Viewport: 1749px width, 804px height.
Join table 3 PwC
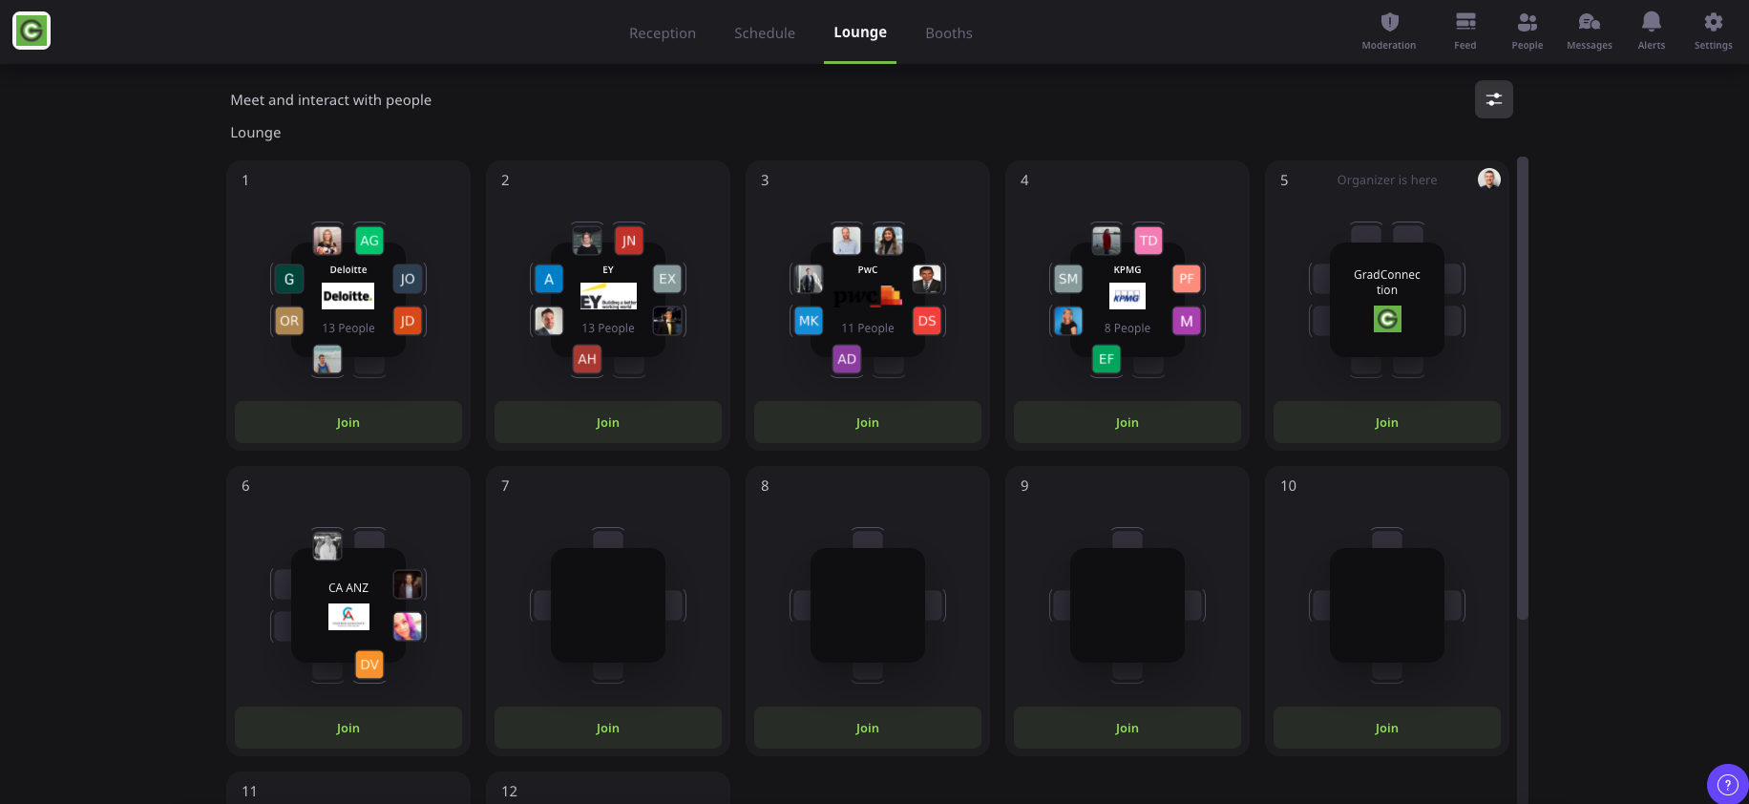point(868,422)
